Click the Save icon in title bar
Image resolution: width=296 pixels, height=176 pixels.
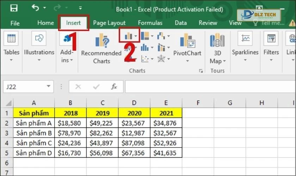point(14,8)
